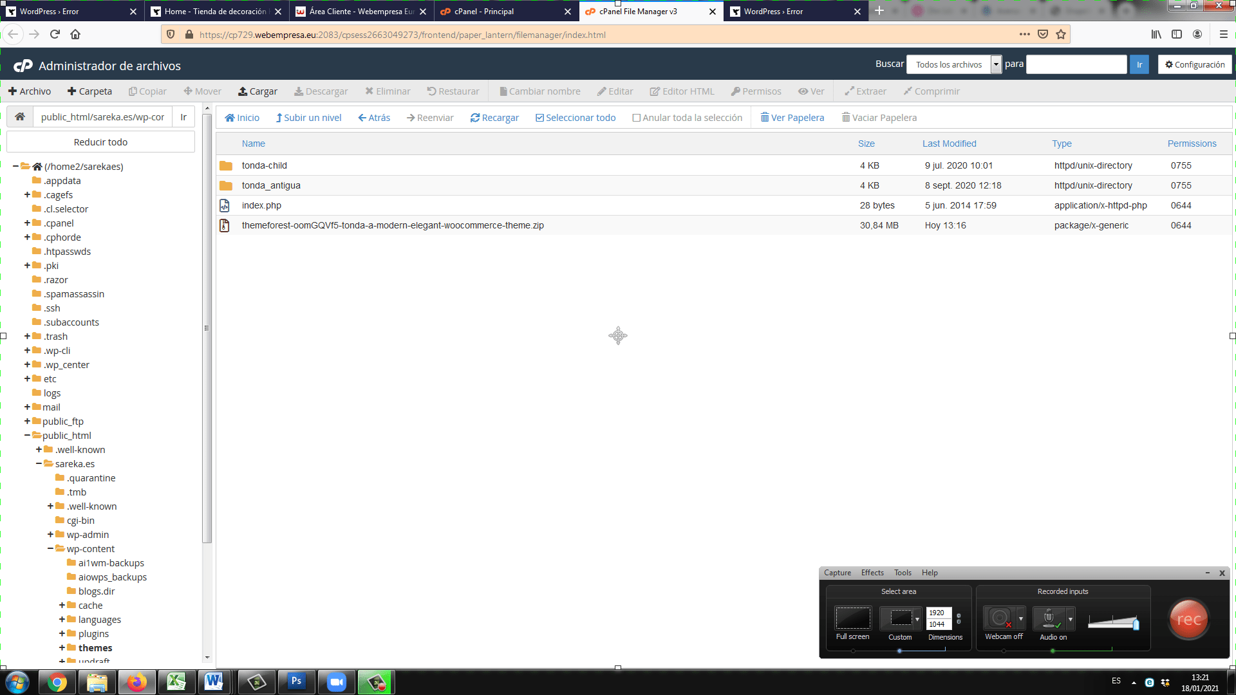
Task: Click the home icon beside path field
Action: coord(20,116)
